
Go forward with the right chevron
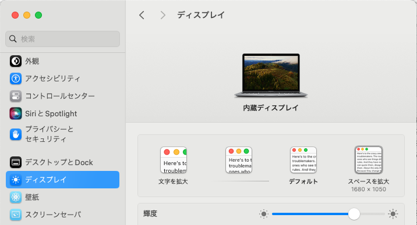[163, 15]
